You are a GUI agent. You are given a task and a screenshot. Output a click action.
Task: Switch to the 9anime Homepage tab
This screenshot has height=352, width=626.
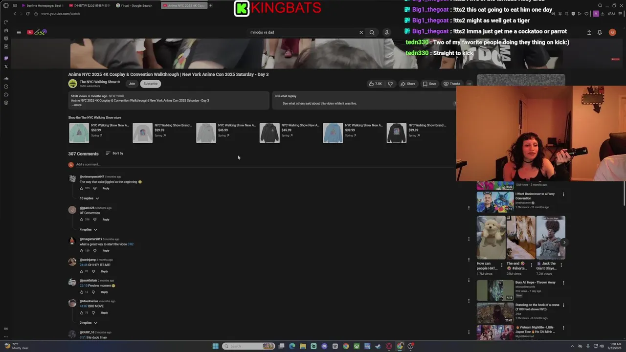43,5
